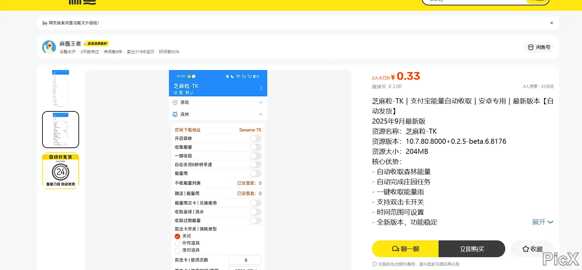This screenshot has width=582, height=270.
Task: Select the 关闭 radio option
Action: pos(177,236)
